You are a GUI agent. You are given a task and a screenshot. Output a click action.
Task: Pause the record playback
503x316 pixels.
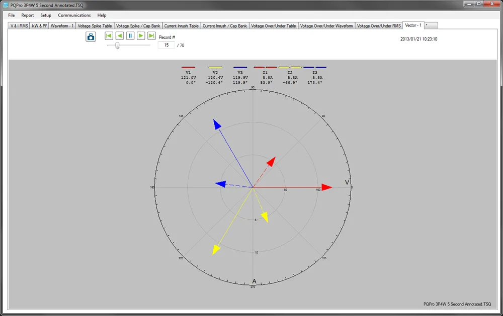tap(130, 36)
